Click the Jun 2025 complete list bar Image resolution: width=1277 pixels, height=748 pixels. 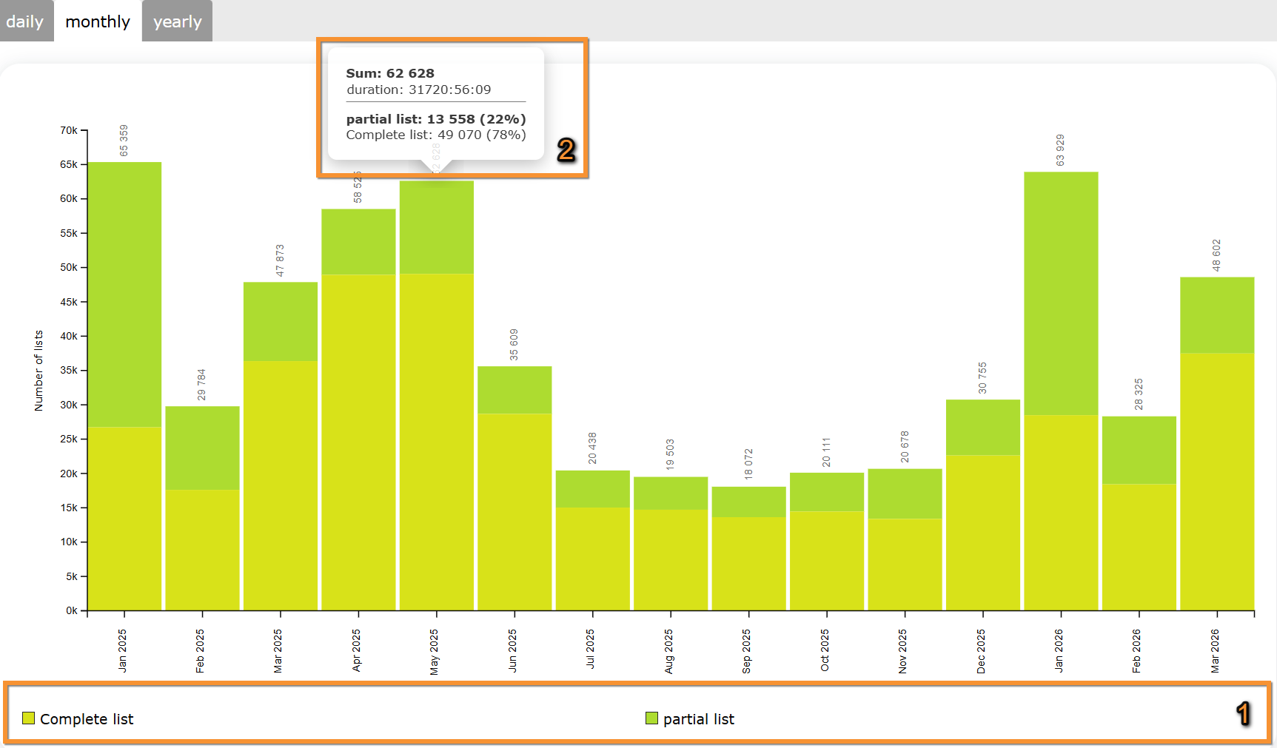pyautogui.click(x=515, y=511)
